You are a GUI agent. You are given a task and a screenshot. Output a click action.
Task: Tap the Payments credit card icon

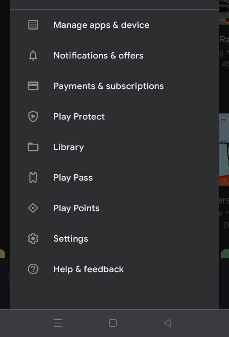pyautogui.click(x=33, y=86)
